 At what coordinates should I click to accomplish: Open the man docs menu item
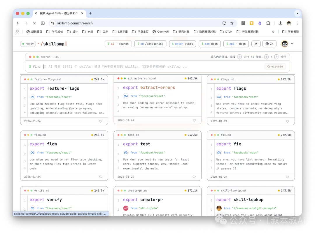click(x=209, y=44)
